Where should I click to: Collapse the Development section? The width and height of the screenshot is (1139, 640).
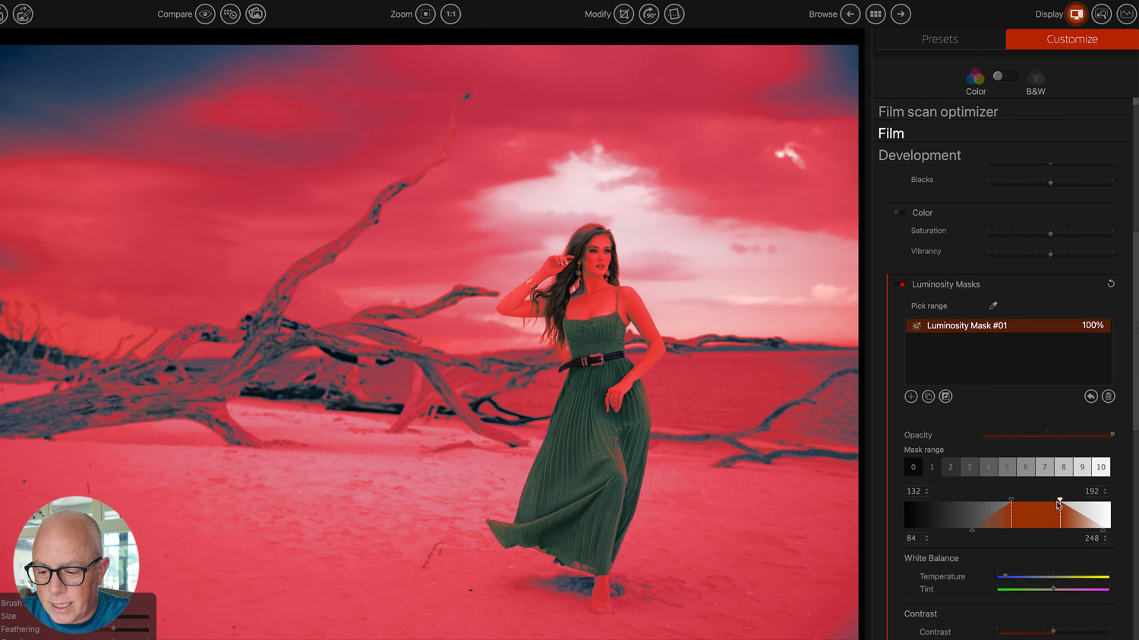(920, 155)
